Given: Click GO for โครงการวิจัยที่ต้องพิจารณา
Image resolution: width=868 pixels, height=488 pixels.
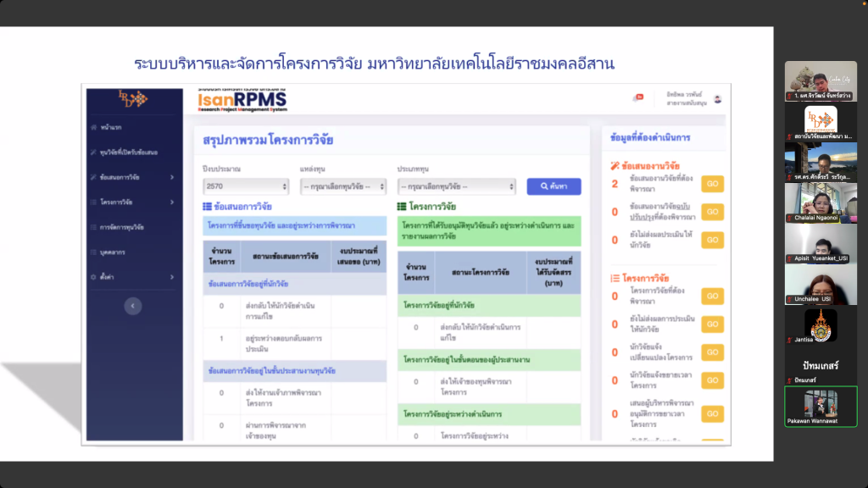Looking at the screenshot, I should (712, 296).
